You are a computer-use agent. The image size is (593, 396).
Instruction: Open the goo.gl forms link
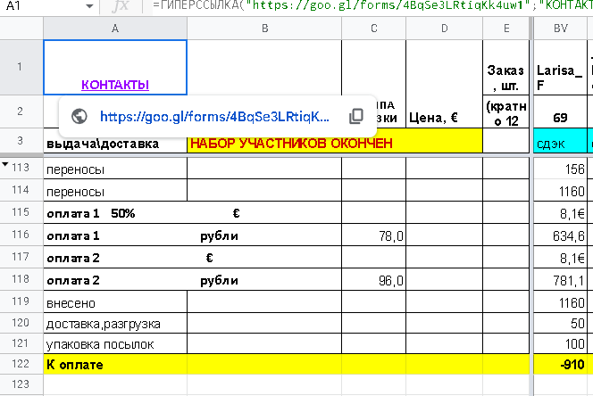point(214,116)
